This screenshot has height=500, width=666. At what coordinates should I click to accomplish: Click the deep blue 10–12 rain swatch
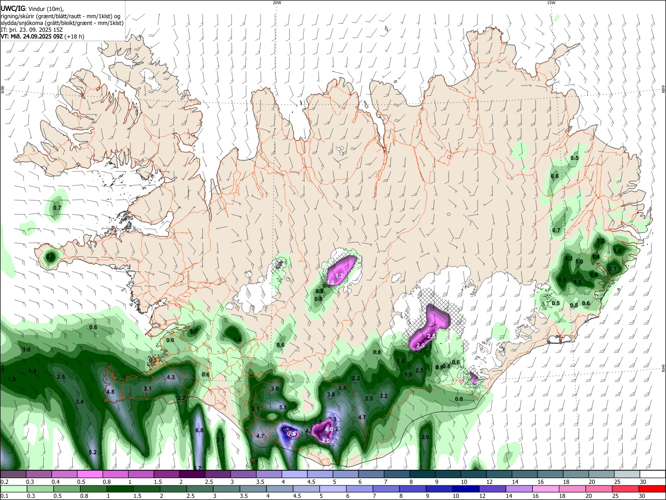(x=466, y=489)
